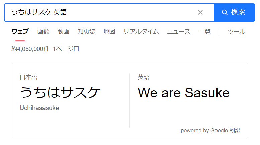The width and height of the screenshot is (260, 145).
Task: Clear the search box with the X icon
Action: coord(200,12)
